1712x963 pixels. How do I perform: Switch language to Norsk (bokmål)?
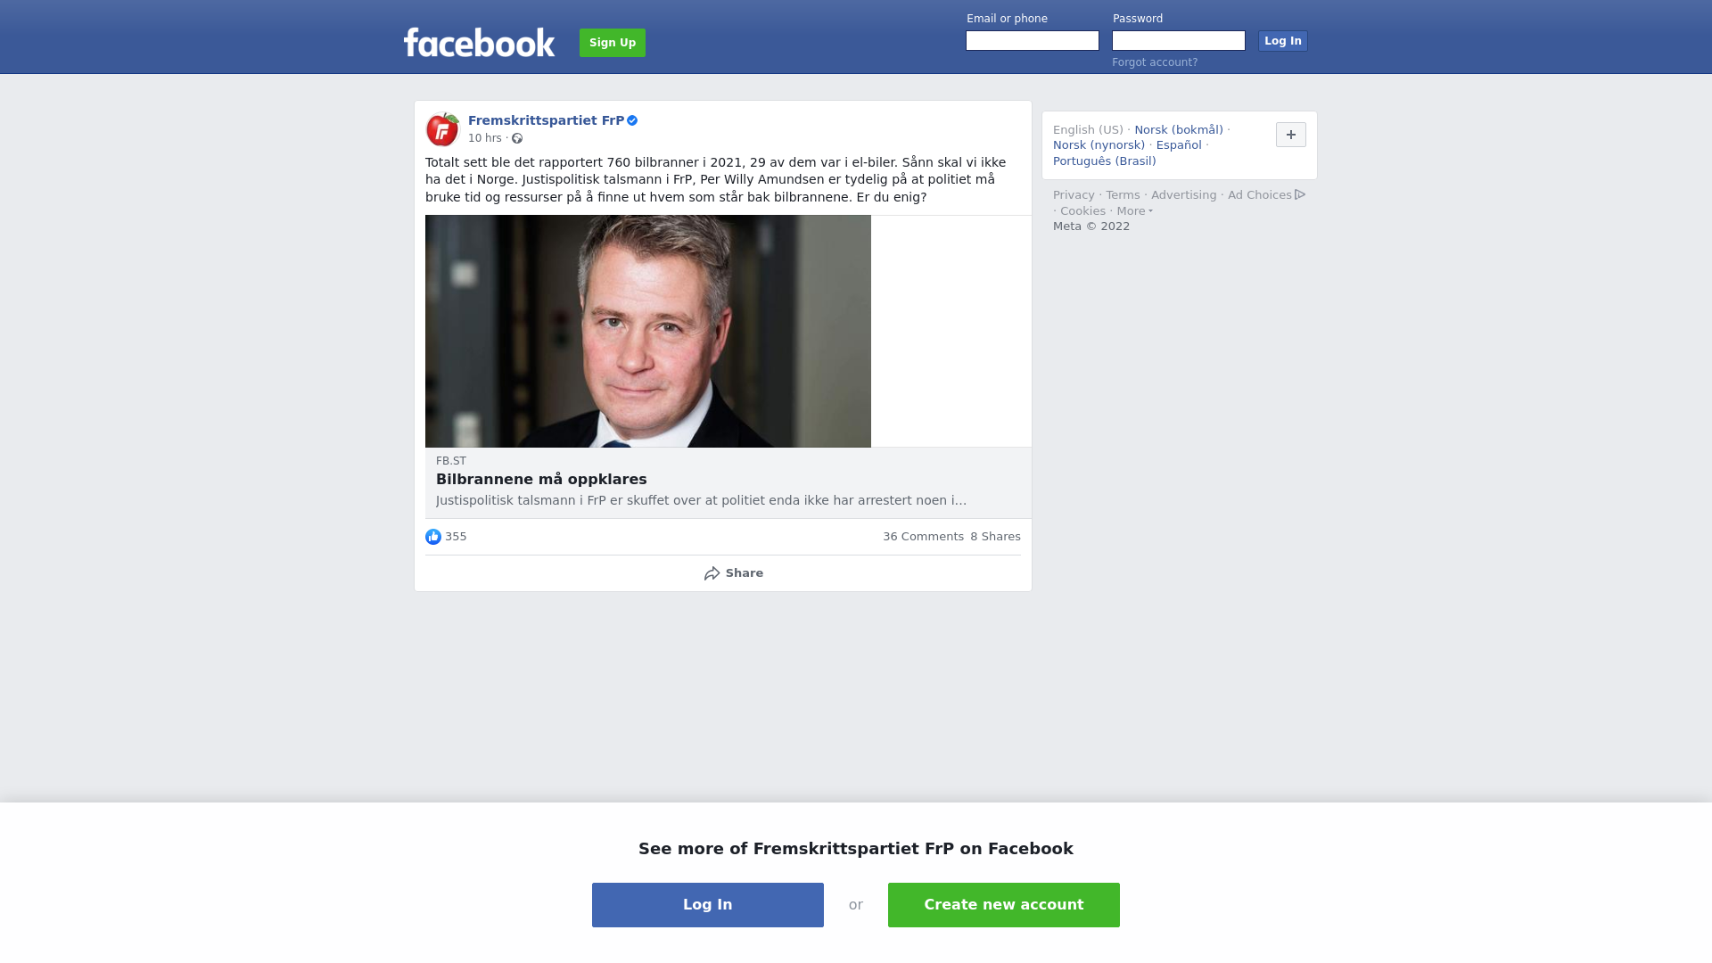coord(1179,130)
